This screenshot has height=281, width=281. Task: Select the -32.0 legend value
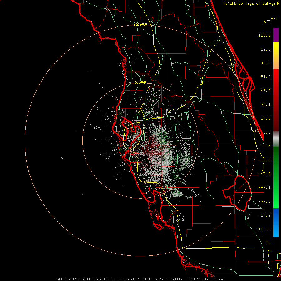(264, 160)
